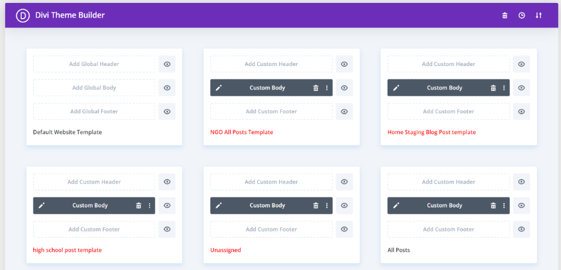Toggle header visibility in NGO All Posts Template
Viewport: 561px width, 270px height.
point(344,64)
